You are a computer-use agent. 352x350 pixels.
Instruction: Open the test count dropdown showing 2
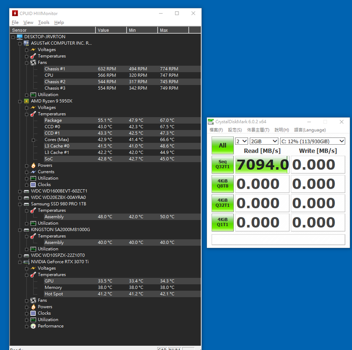242,141
